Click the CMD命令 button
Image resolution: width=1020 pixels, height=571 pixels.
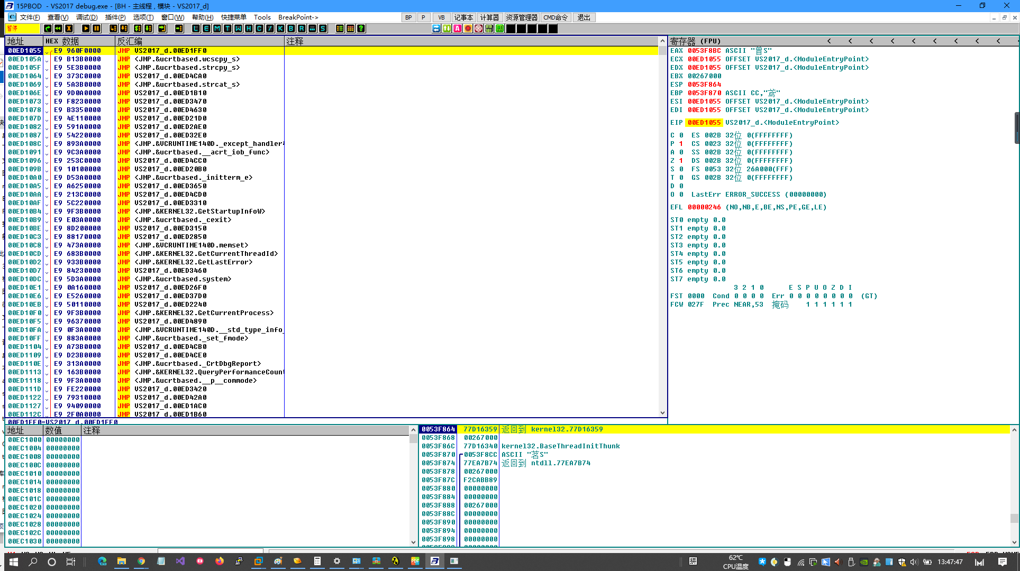[555, 17]
